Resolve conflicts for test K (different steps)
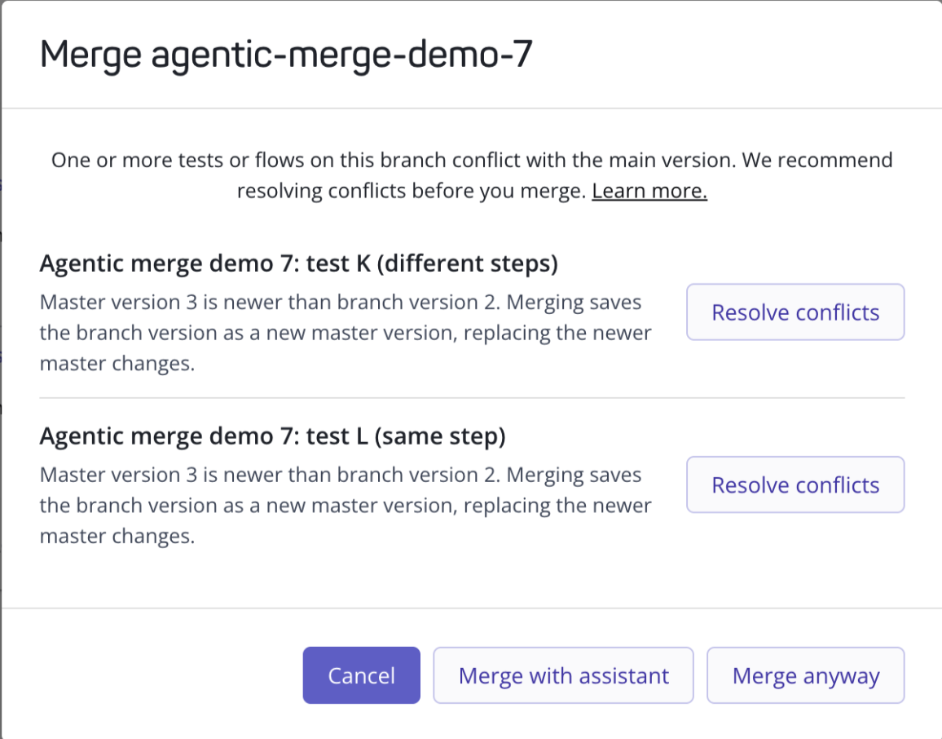Screen dimensions: 942x739 [795, 312]
